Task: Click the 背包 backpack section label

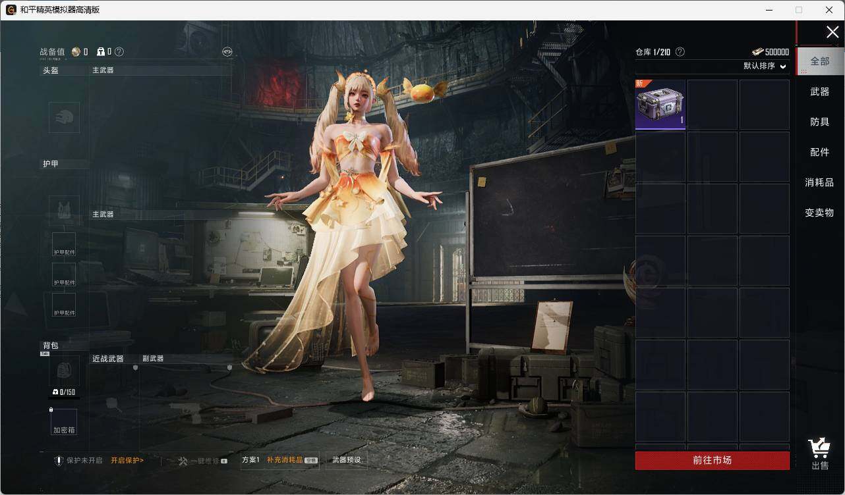Action: pos(51,346)
